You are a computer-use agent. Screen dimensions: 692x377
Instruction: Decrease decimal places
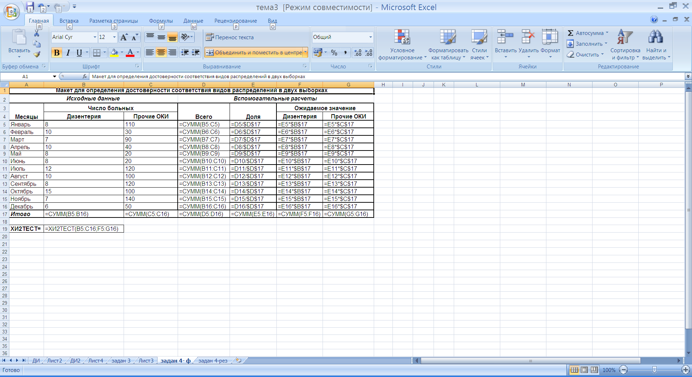click(368, 53)
